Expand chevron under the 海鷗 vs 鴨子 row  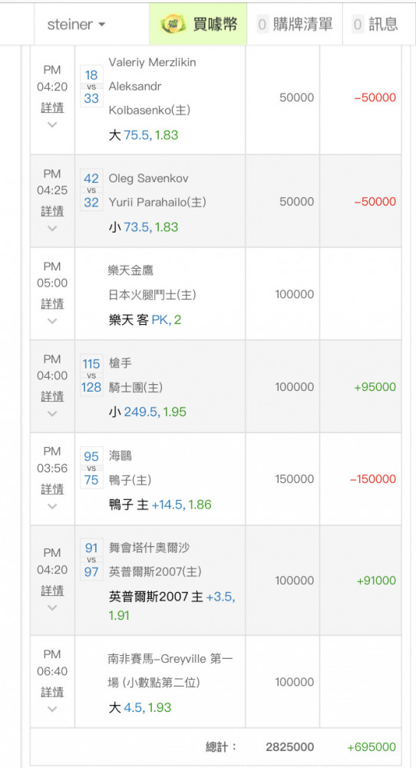(52, 506)
